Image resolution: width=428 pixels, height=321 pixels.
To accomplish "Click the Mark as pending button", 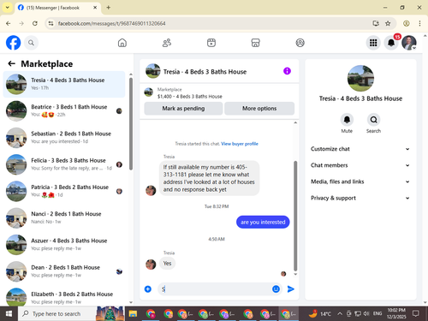I will click(183, 109).
